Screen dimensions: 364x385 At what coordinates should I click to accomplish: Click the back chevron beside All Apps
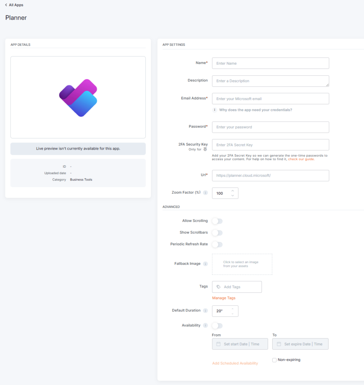(x=6, y=5)
